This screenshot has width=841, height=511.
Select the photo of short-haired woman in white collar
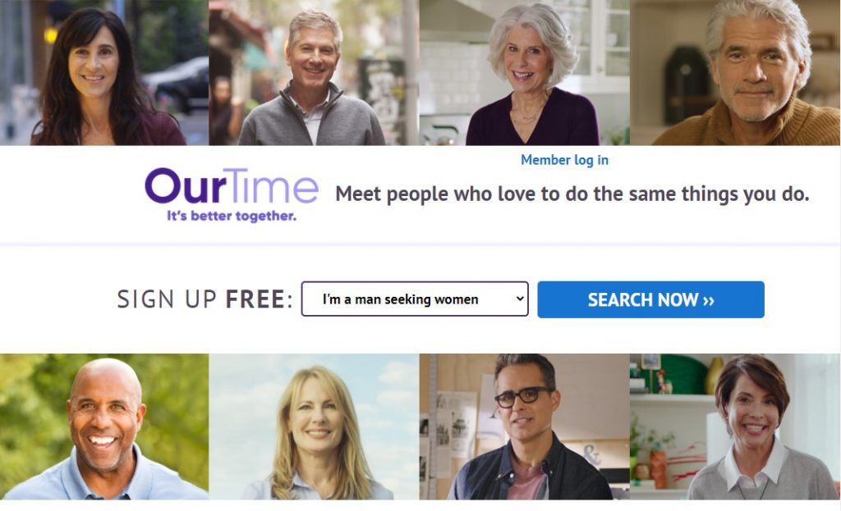coord(735,427)
